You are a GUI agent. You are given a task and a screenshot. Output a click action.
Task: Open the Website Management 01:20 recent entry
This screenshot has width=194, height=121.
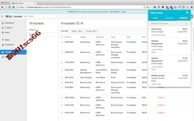169,64
